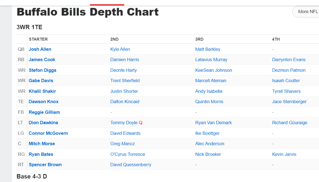Open the More NFL dropdown button
The image size is (319, 182).
tap(306, 11)
